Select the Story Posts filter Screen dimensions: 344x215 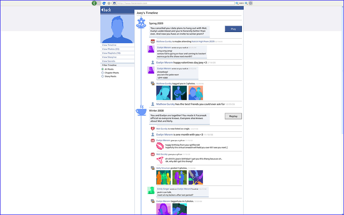[x=103, y=76]
